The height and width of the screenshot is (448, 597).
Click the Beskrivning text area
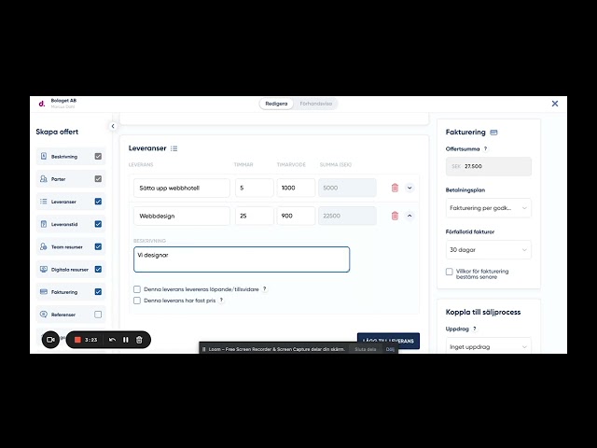pos(242,259)
